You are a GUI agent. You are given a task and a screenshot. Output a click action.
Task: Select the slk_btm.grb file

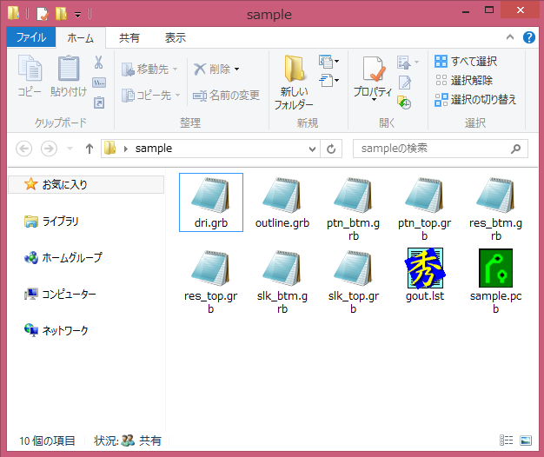tap(282, 281)
